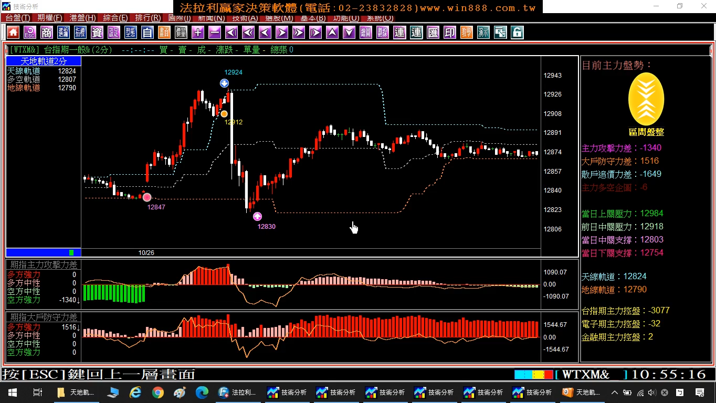Open the 排行(R) menu
The height and width of the screenshot is (403, 716).
click(148, 18)
